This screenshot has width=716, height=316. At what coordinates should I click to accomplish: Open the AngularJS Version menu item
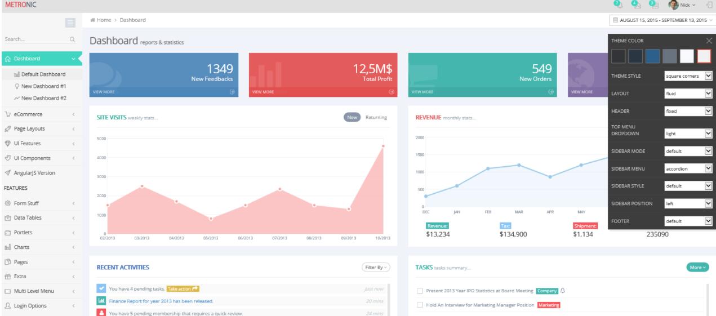38,173
